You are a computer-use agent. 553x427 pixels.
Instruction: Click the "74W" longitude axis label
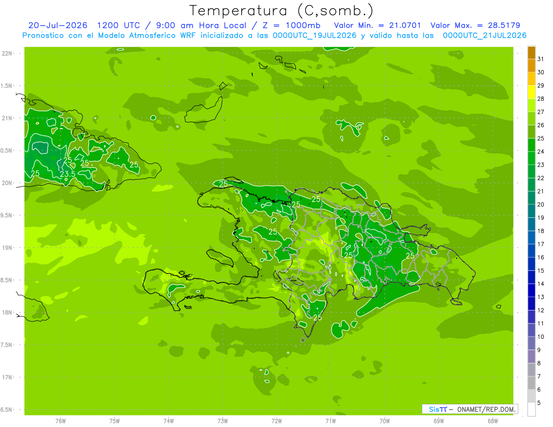pos(168,421)
